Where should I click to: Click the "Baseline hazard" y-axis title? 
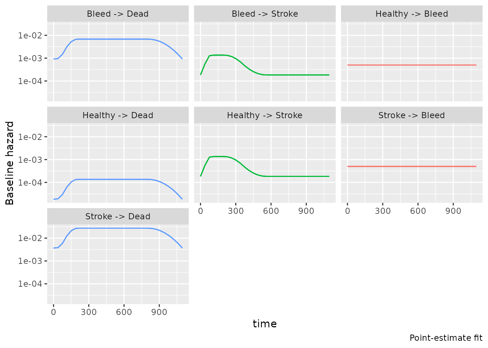(x=10, y=163)
